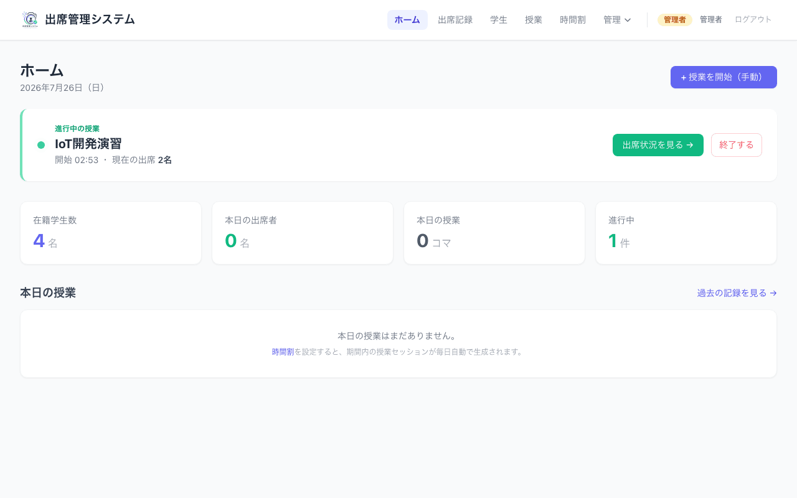End the ongoing class with 終了する

click(x=737, y=145)
